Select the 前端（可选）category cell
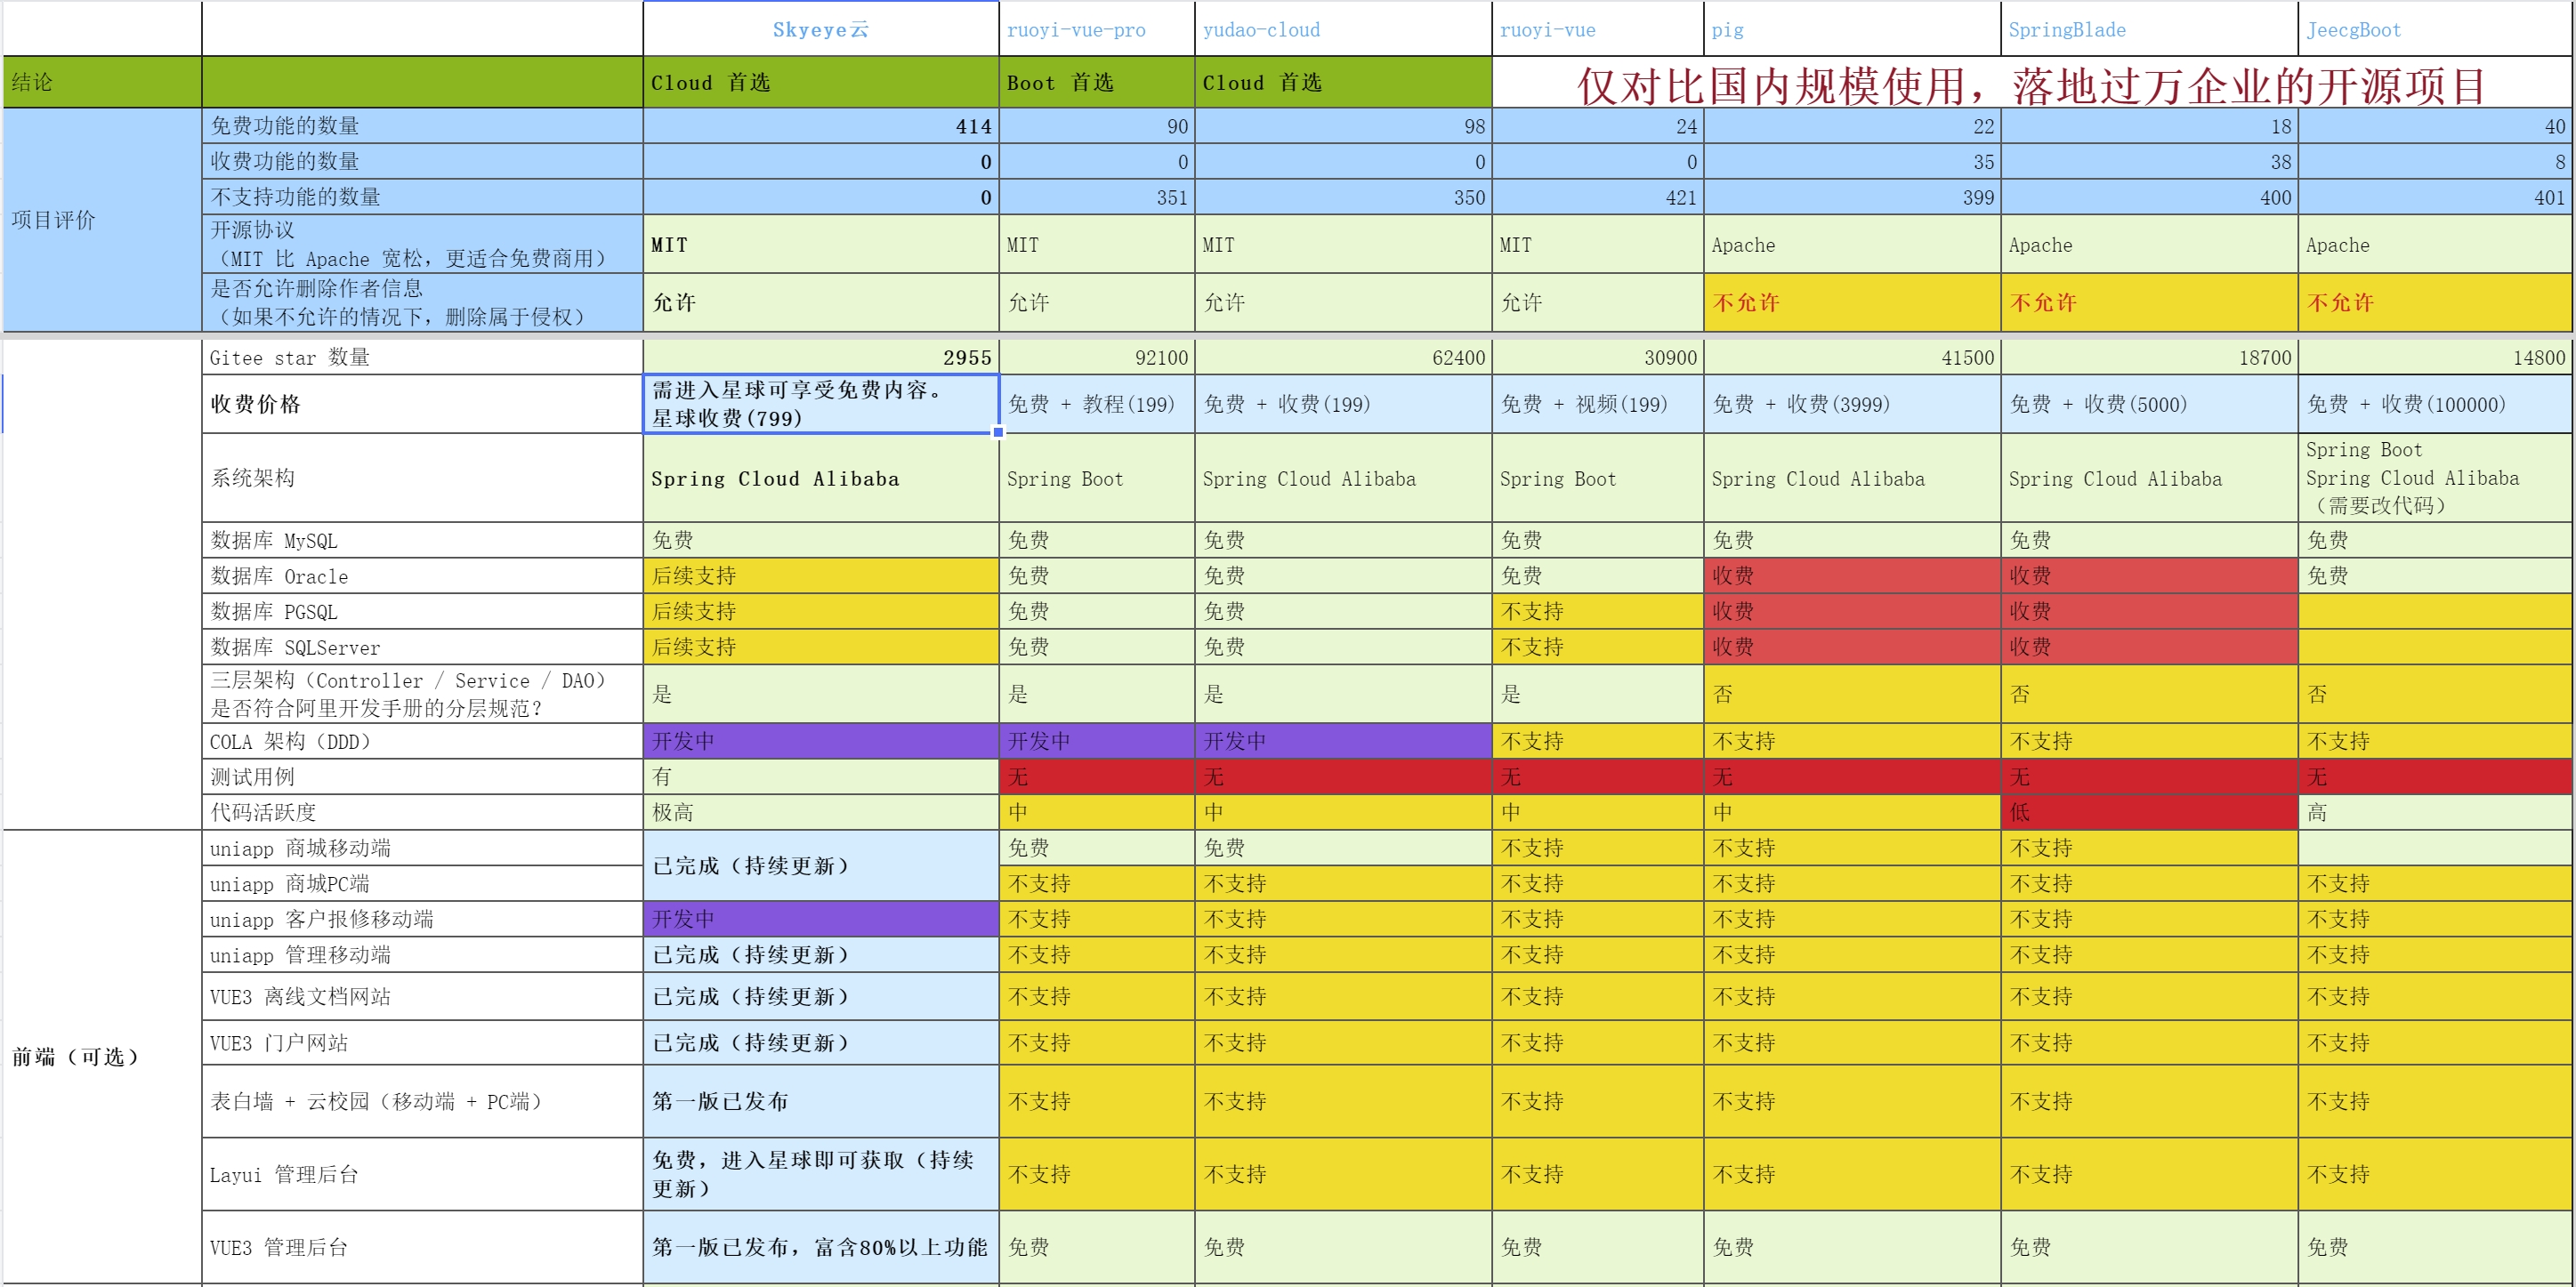 coord(102,1058)
